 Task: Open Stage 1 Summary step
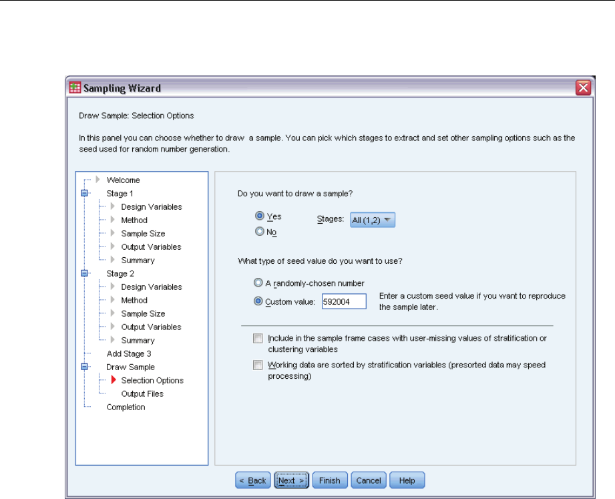click(x=138, y=260)
